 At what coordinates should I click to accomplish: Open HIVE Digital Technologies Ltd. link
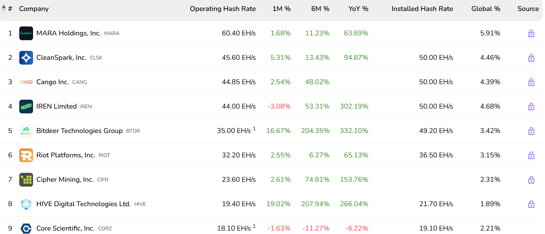click(83, 204)
